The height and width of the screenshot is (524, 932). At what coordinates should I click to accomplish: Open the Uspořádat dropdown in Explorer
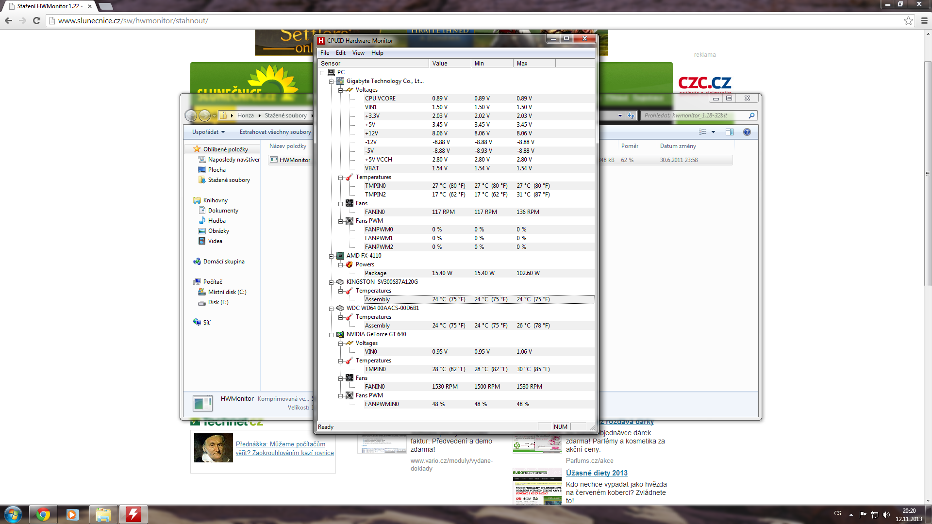point(208,132)
